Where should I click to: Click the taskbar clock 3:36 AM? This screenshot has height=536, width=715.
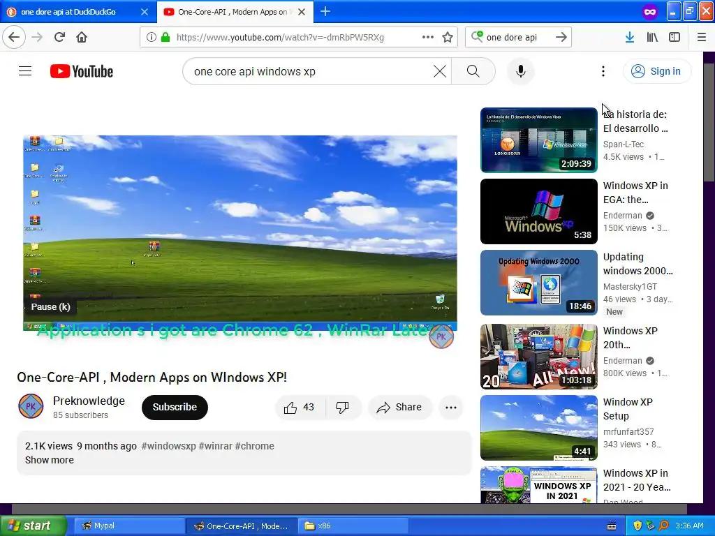click(689, 526)
